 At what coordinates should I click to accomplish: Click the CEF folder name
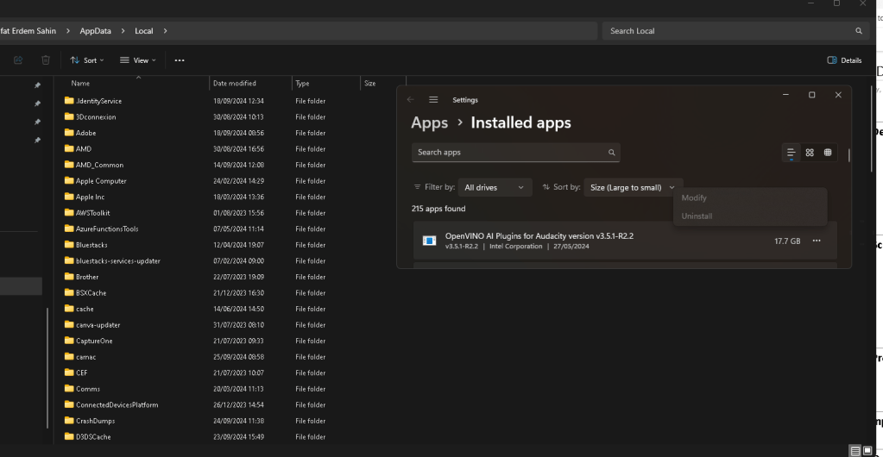(x=82, y=372)
